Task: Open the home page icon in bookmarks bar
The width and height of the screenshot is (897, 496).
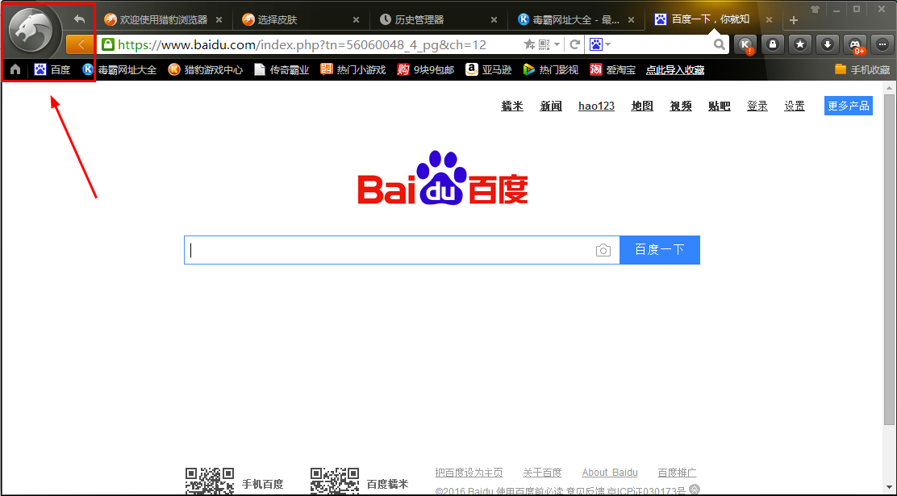Action: click(x=15, y=70)
